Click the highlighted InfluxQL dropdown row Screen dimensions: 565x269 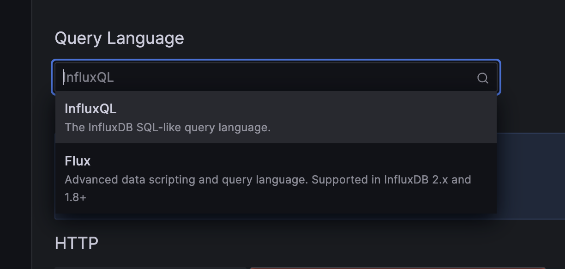[276, 117]
